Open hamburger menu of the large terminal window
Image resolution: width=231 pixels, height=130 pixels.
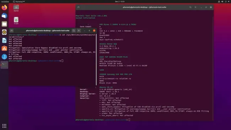195,7
